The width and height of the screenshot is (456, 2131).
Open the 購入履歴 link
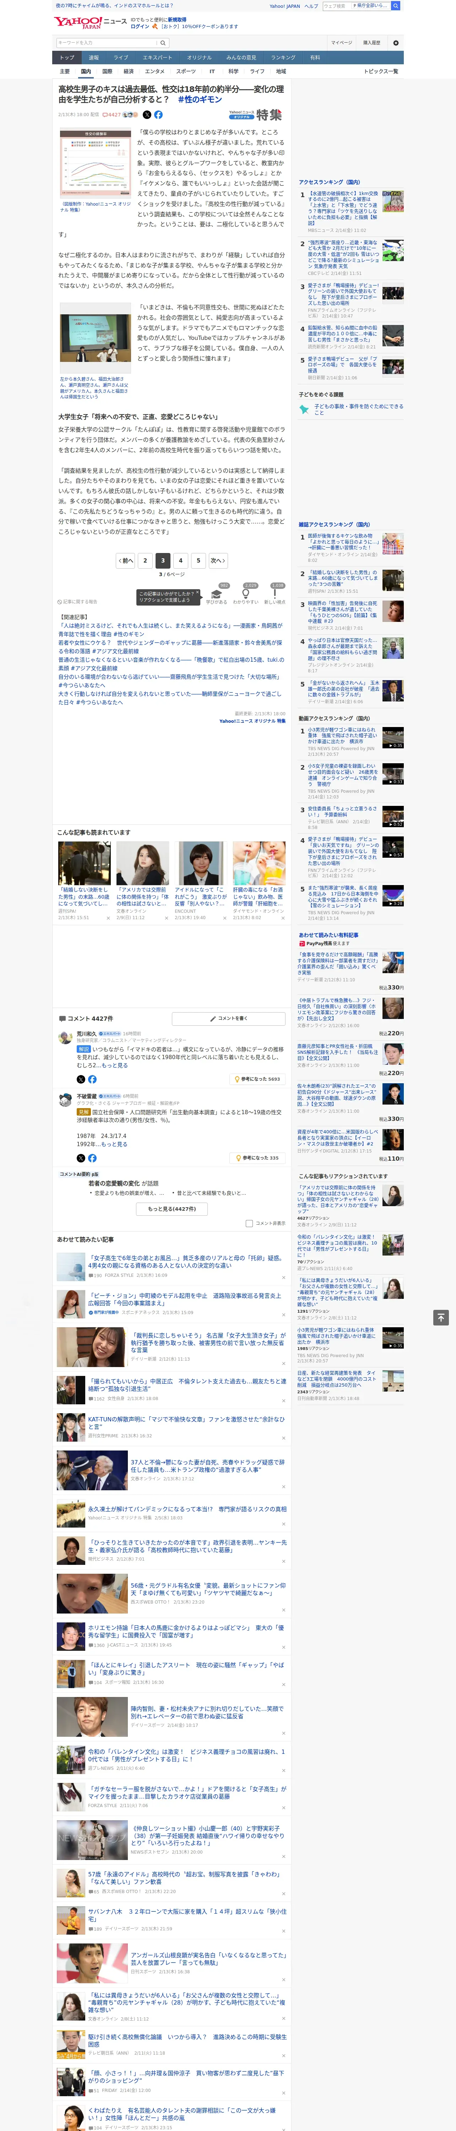371,43
